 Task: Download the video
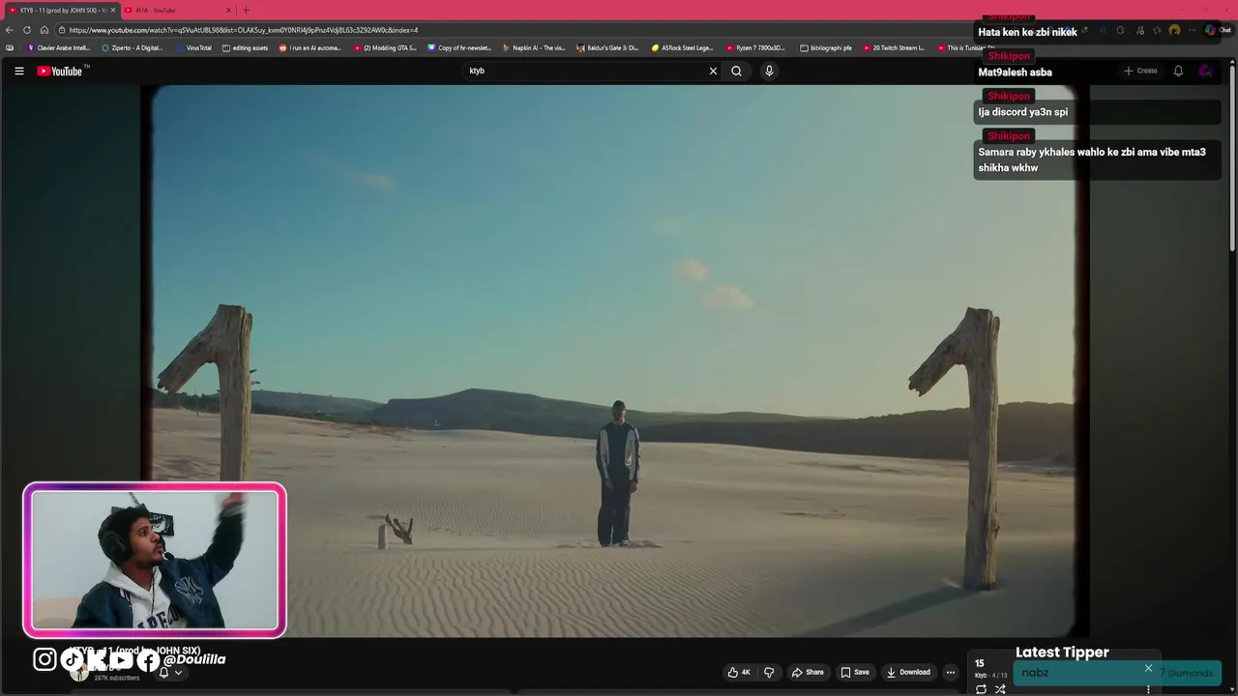[x=908, y=672]
